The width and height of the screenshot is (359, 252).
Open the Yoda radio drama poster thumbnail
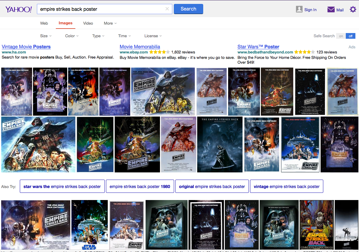317,225
